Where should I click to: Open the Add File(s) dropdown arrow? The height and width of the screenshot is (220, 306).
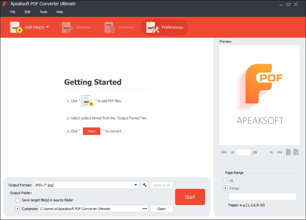(48, 27)
